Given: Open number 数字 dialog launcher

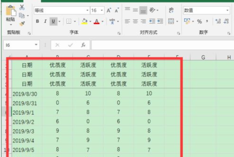Looking at the screenshot, I should (229, 33).
